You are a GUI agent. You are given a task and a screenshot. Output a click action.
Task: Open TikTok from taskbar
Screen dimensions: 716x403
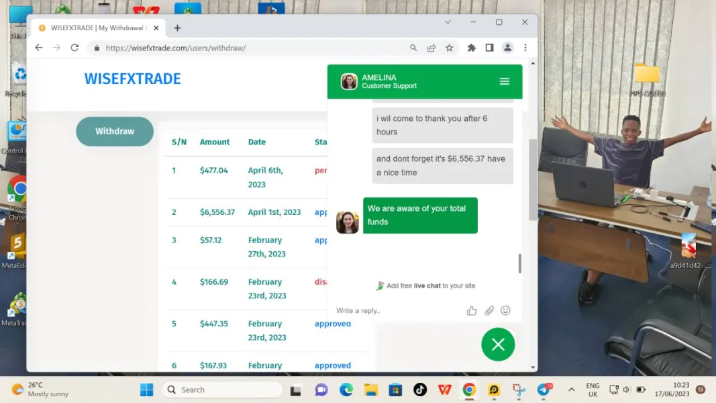pos(420,390)
